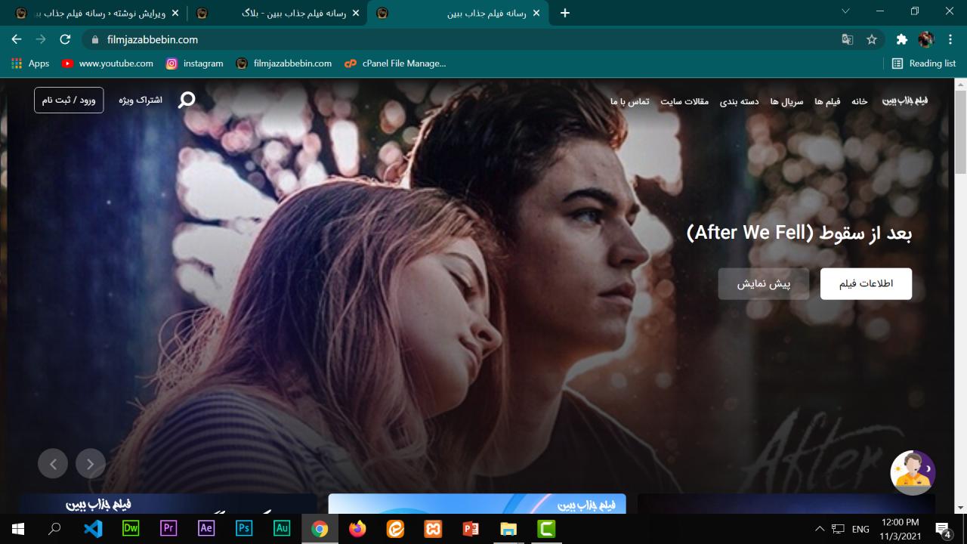Open the 'خانه' menu item
The image size is (967, 544).
tap(860, 101)
